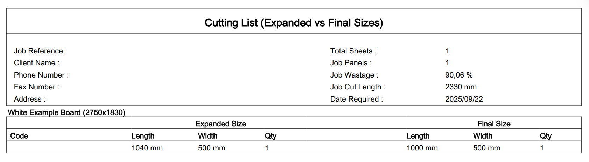589x162 pixels.
Task: Select the Phone Number label
Action: click(x=41, y=75)
